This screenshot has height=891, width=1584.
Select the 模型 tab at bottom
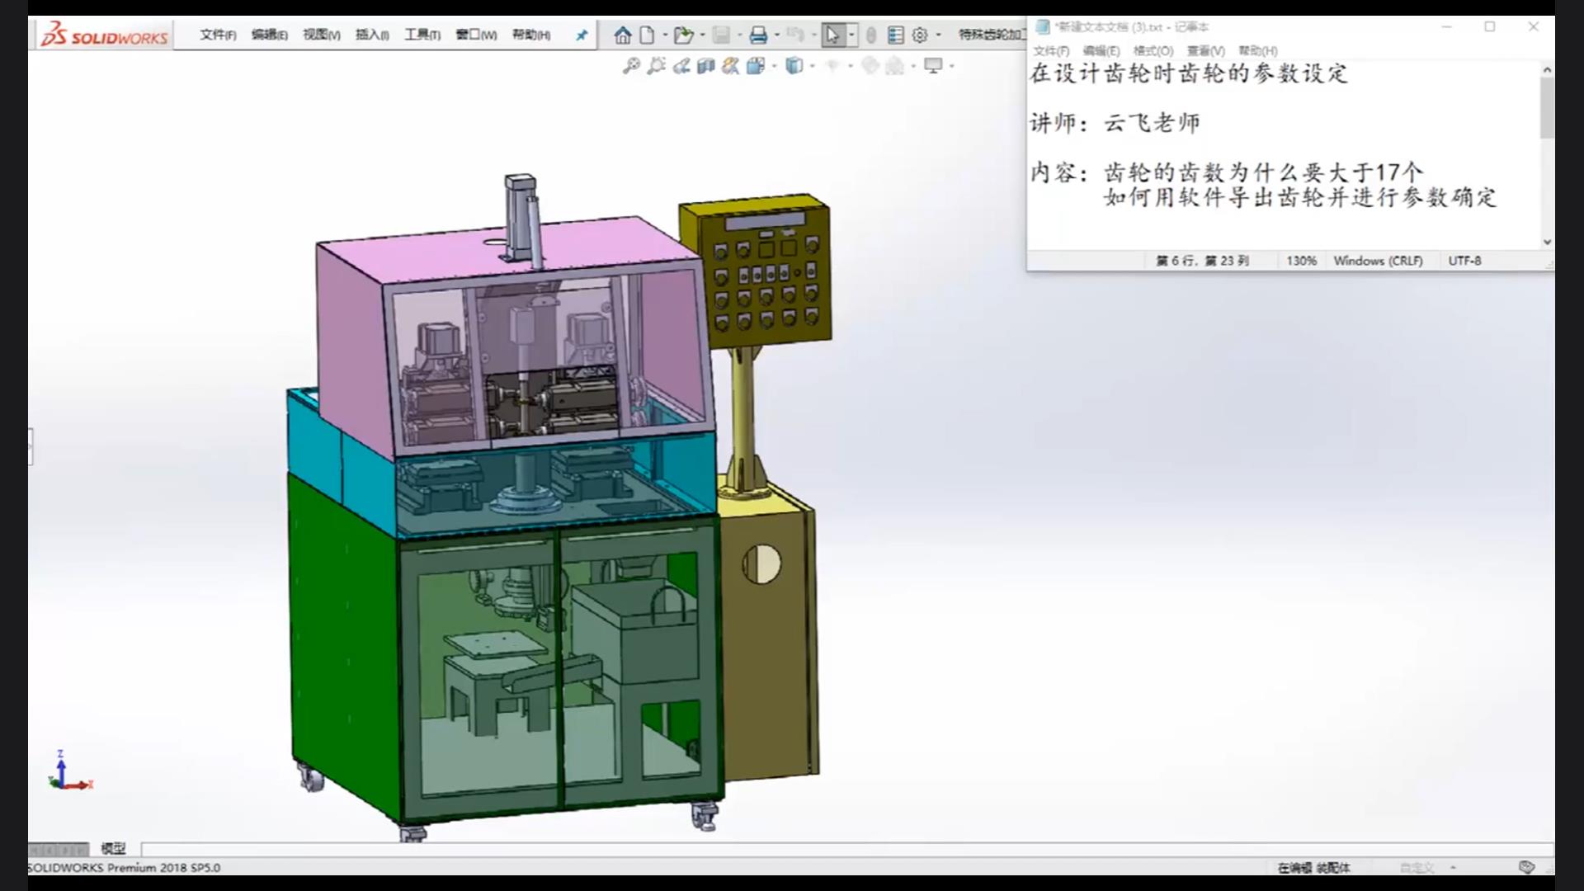tap(113, 848)
